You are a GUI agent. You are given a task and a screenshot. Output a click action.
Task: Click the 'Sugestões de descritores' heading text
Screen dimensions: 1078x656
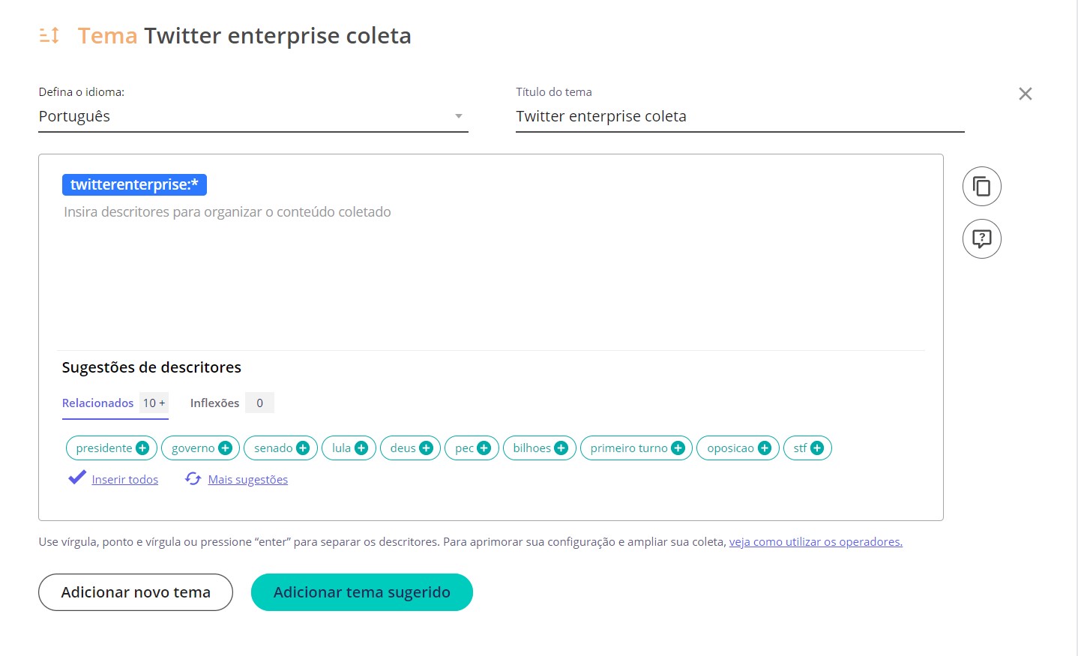[x=151, y=367]
